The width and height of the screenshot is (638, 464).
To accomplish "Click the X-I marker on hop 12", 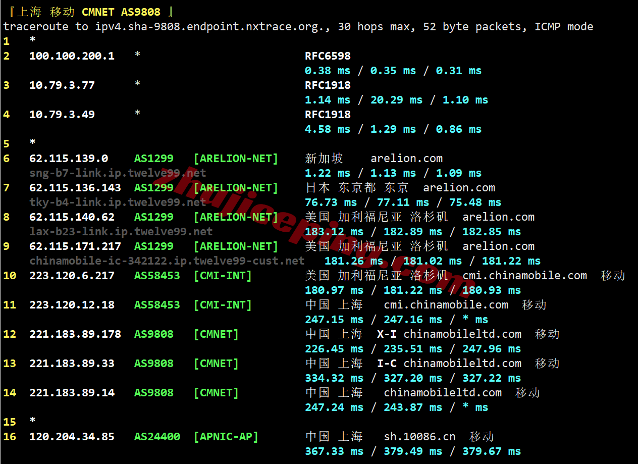I will point(387,334).
